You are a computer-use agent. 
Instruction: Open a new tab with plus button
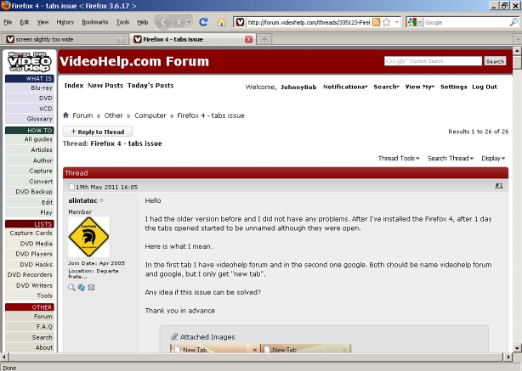264,39
